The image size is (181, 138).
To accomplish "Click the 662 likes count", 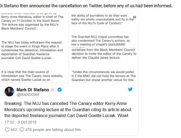I will click(14, 130).
